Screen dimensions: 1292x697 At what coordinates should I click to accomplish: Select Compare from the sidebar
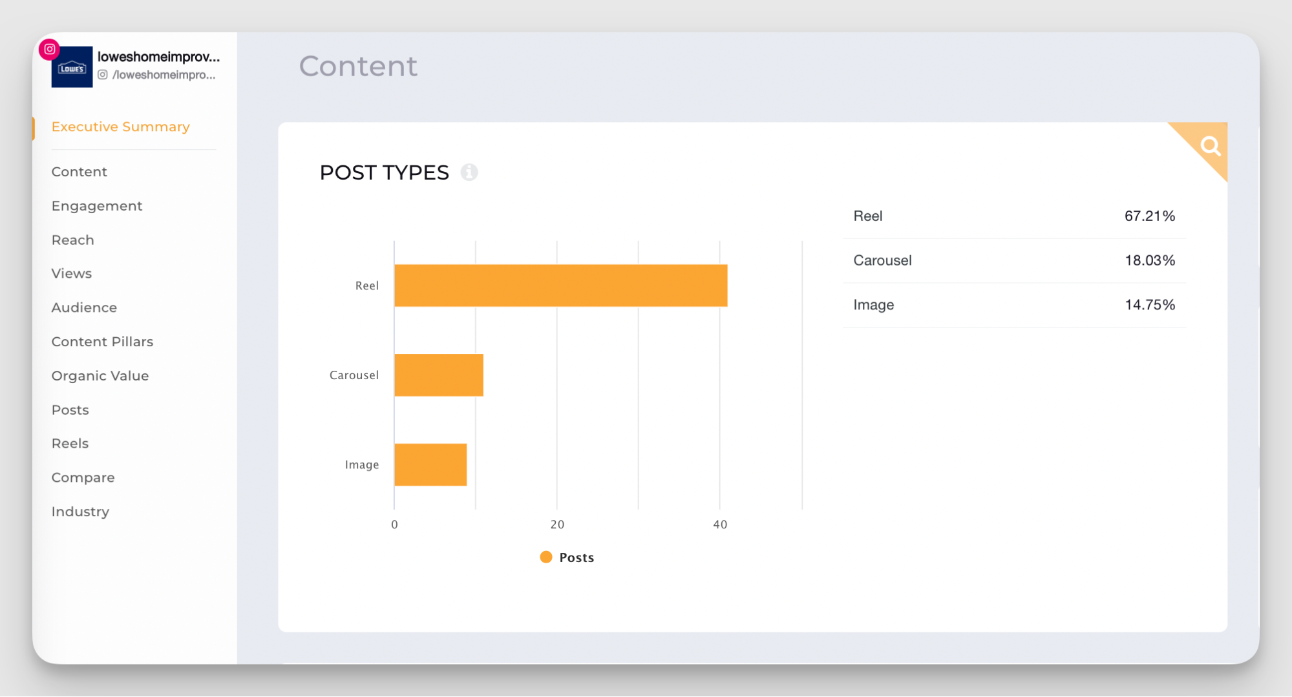pyautogui.click(x=83, y=477)
